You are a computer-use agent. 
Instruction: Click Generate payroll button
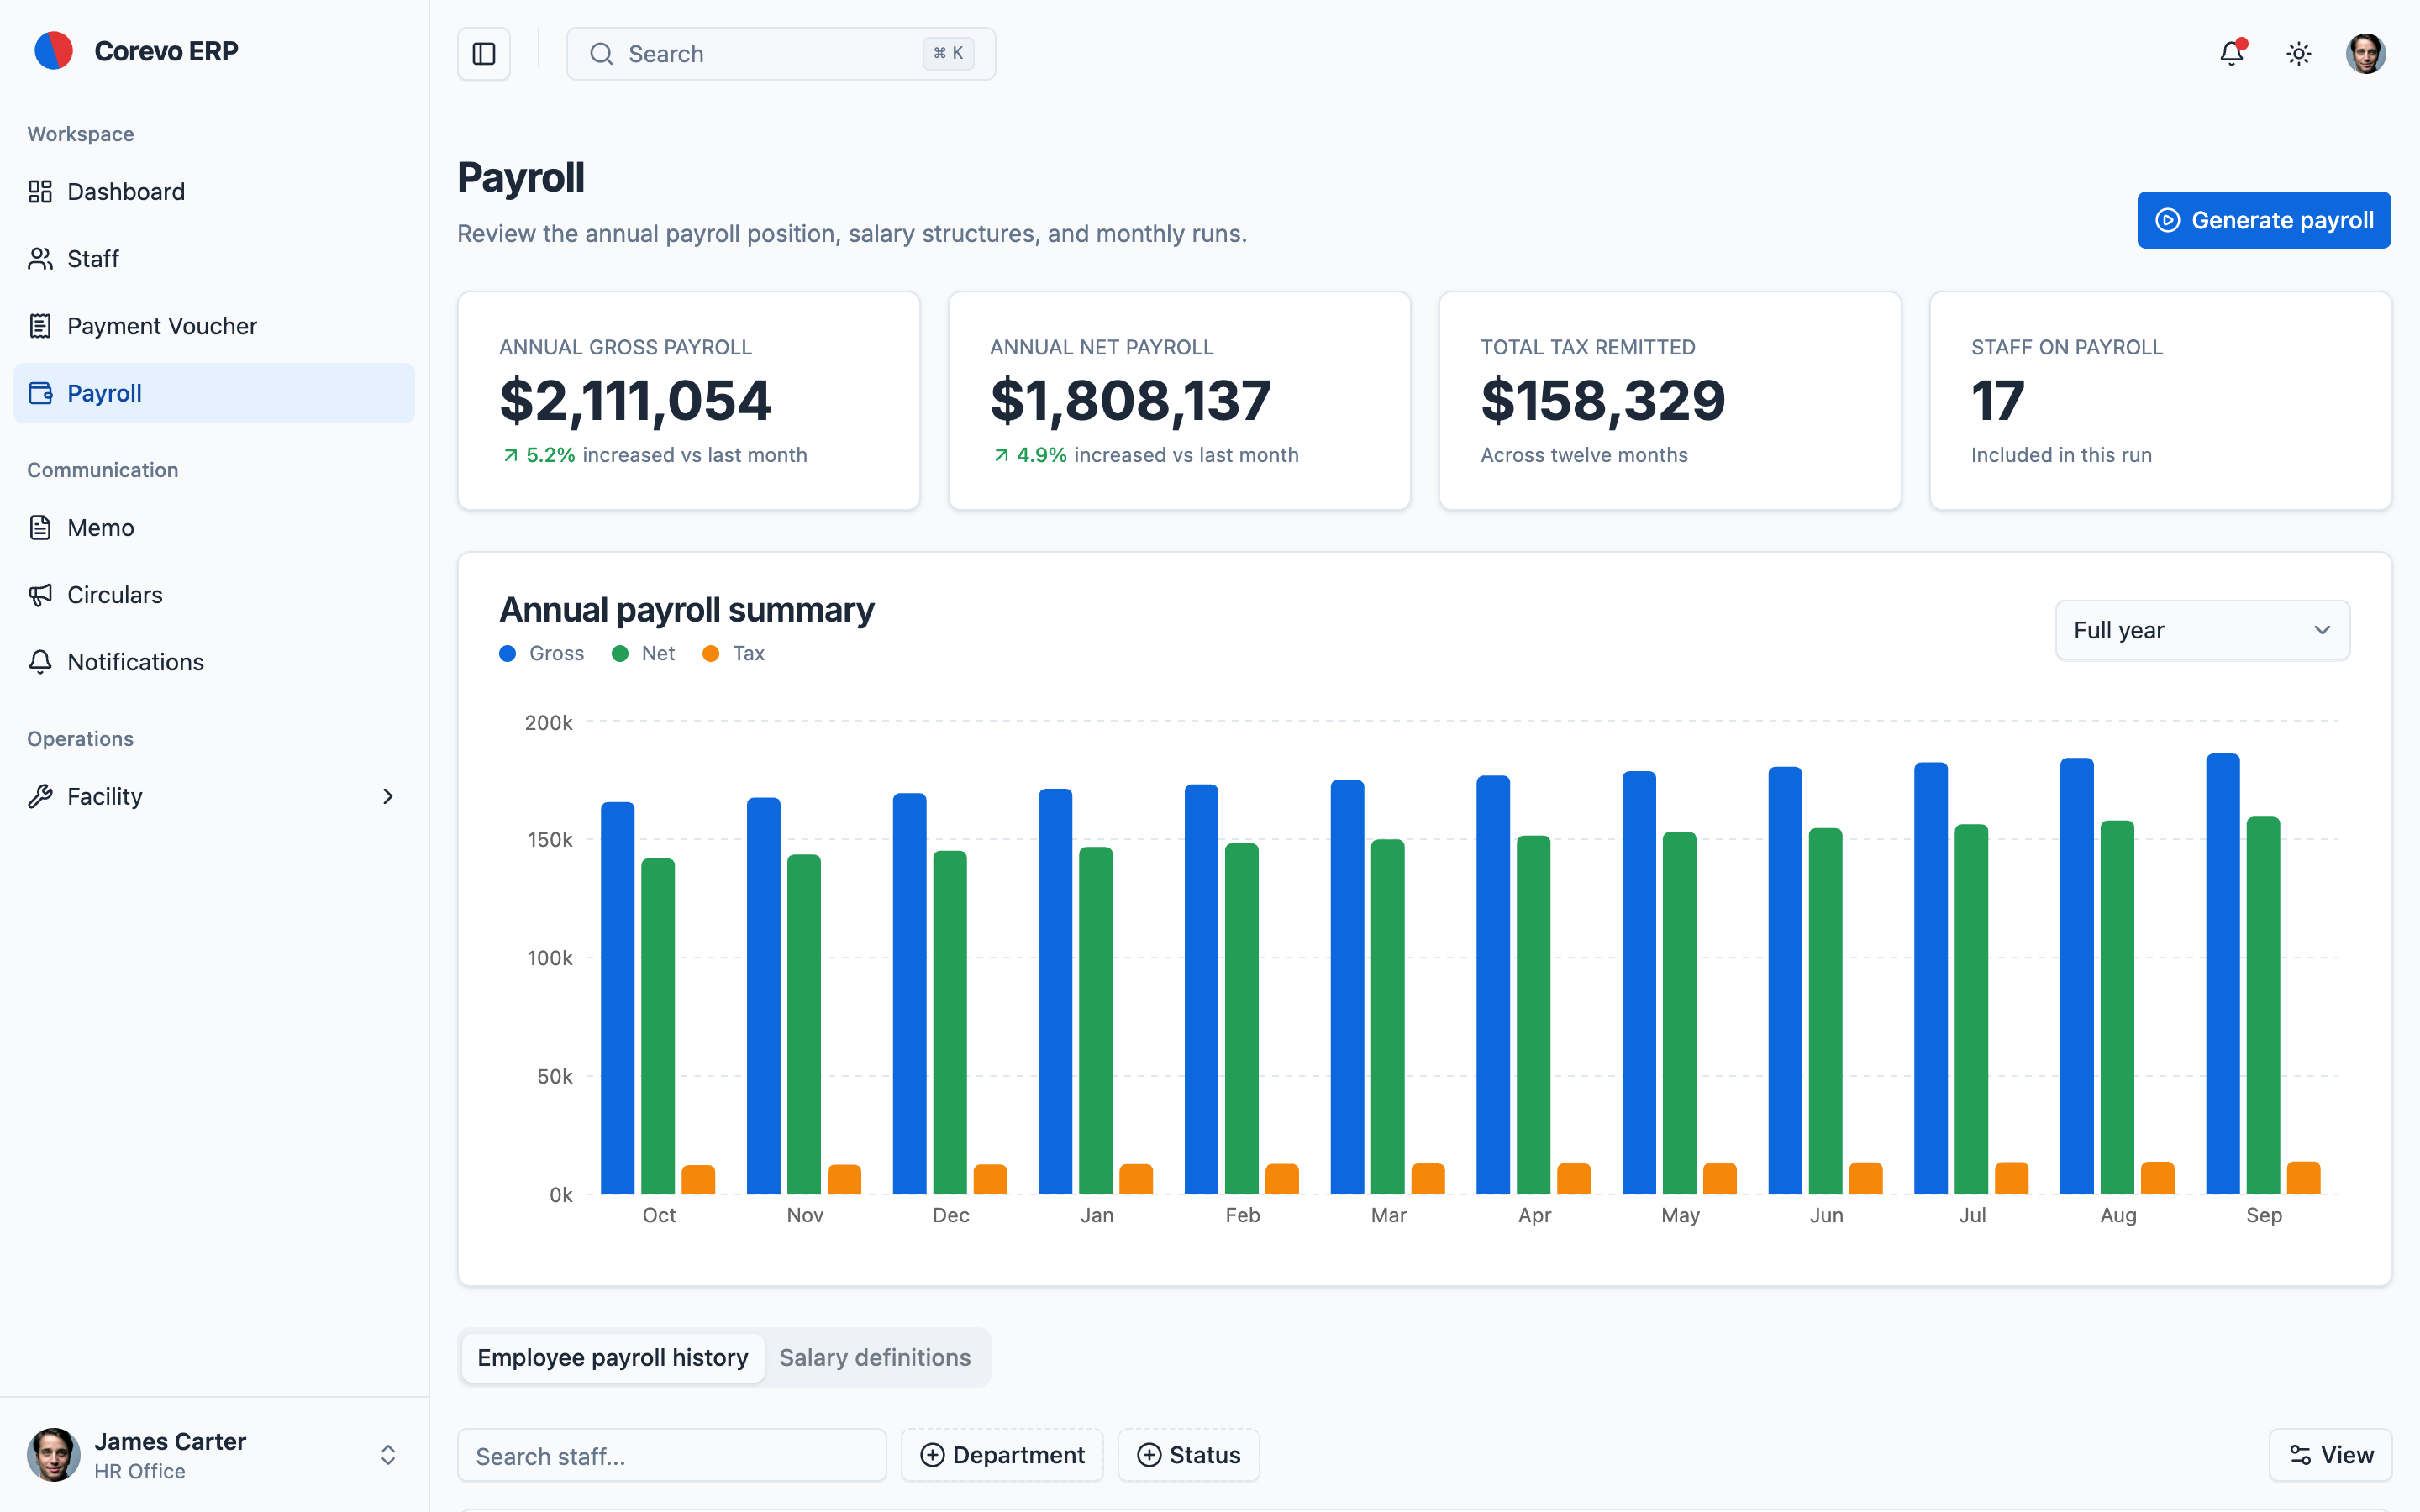2264,220
